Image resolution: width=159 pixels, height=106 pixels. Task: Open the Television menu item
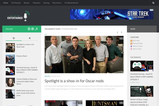pyautogui.click(x=36, y=3)
